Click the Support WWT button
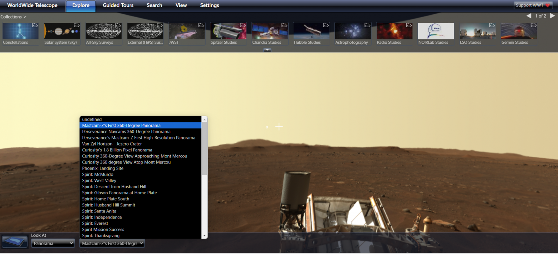This screenshot has height=254, width=558. point(533,5)
